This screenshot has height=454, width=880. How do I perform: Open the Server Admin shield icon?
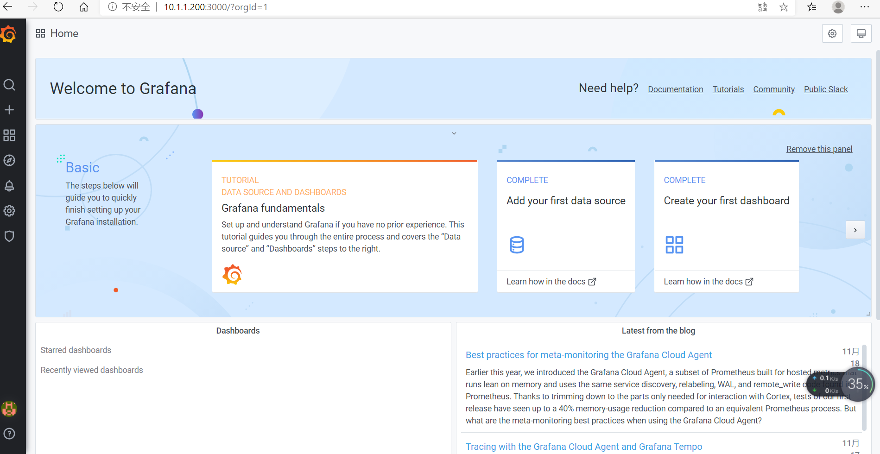click(9, 236)
